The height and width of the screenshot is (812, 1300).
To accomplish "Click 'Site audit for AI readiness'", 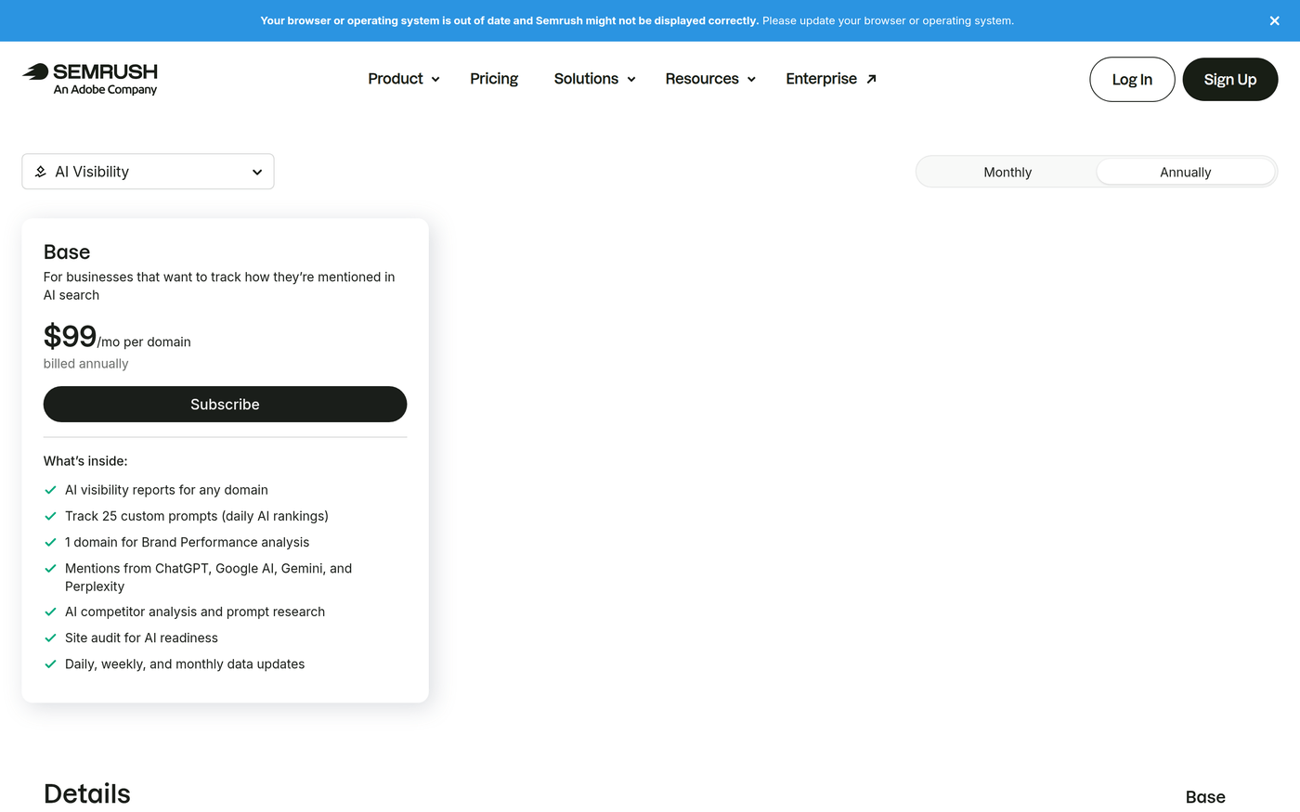I will 141,638.
